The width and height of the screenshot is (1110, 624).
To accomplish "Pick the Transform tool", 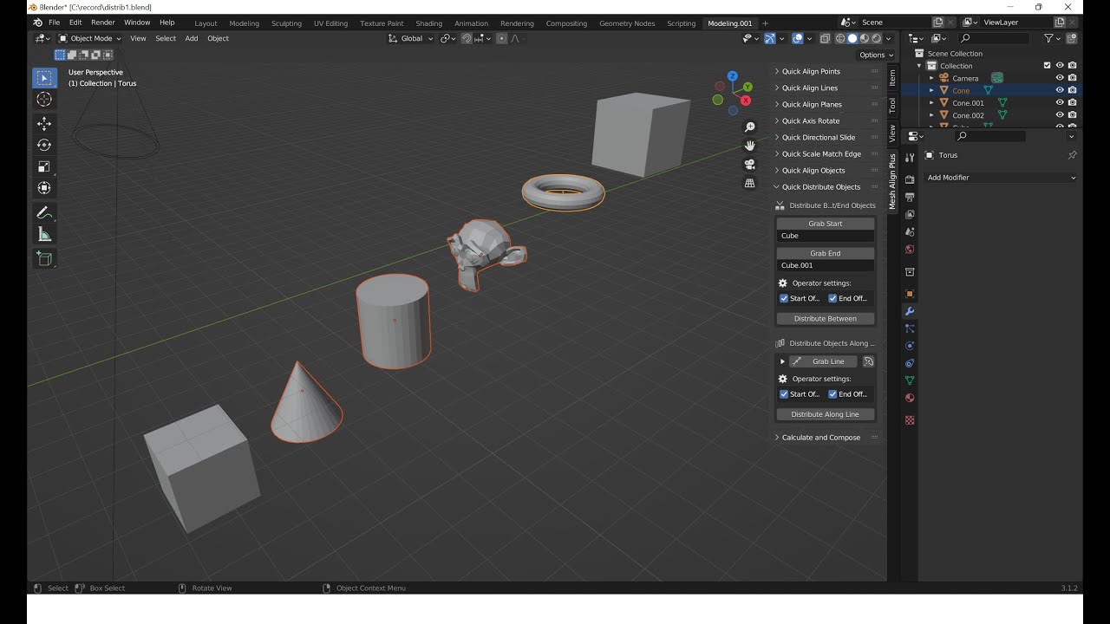I will coord(44,188).
